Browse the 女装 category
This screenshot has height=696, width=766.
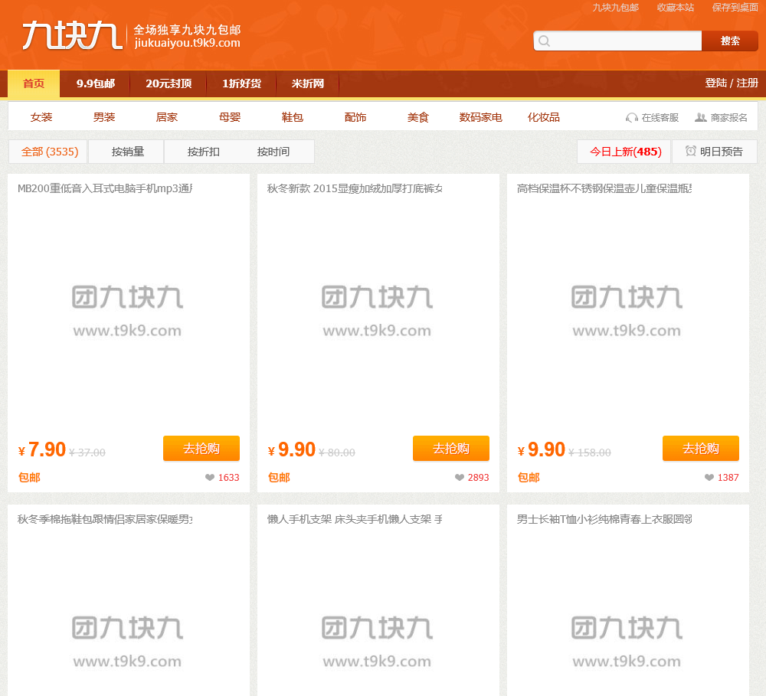[41, 117]
